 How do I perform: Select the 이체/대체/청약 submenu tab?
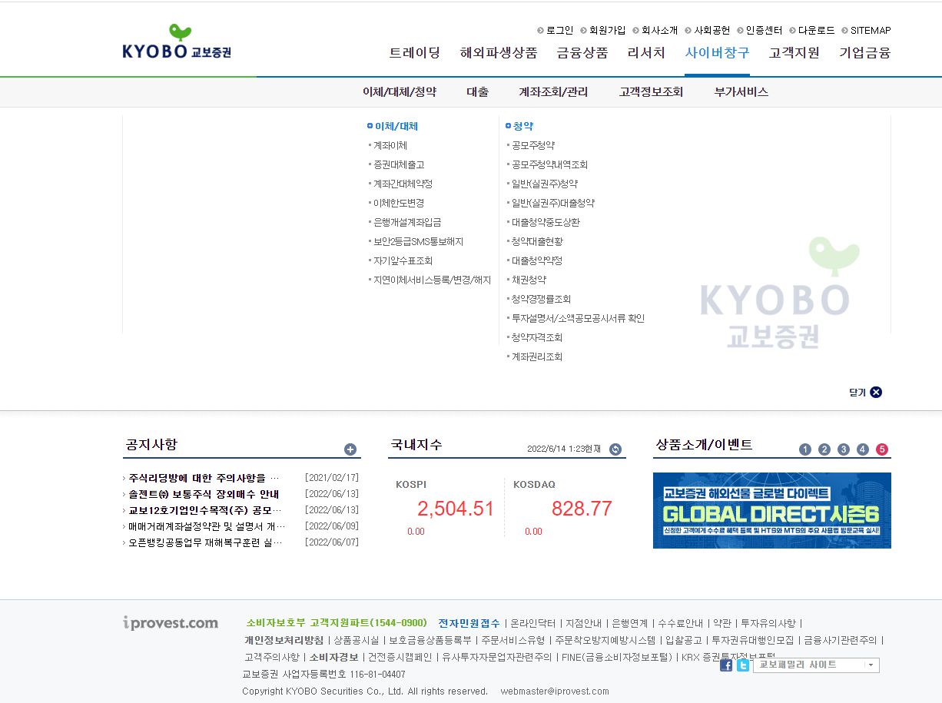(400, 91)
